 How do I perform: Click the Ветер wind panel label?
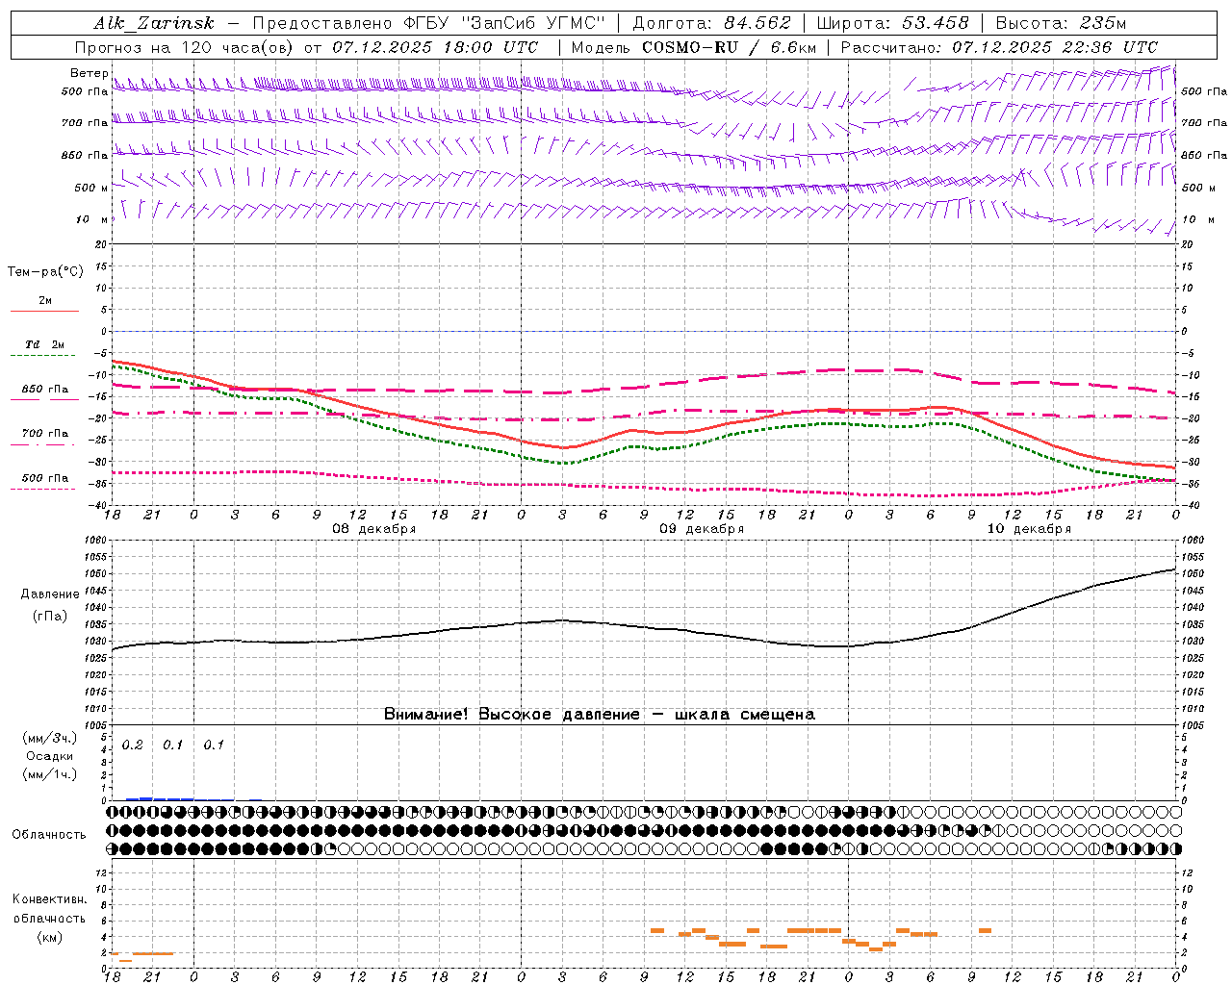[90, 73]
